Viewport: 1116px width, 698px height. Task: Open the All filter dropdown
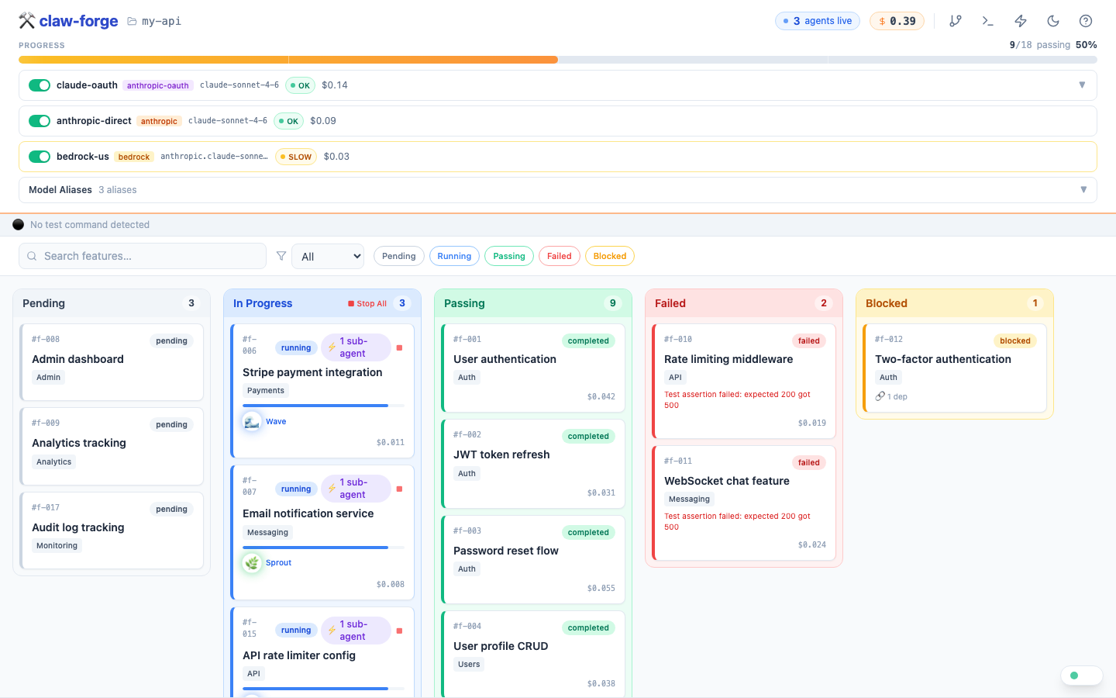[328, 256]
